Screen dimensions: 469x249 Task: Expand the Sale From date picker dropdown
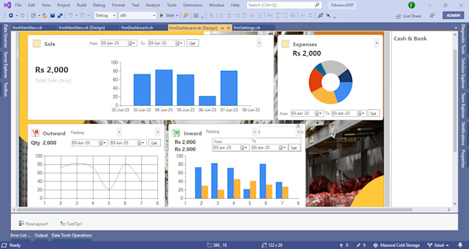(134, 43)
